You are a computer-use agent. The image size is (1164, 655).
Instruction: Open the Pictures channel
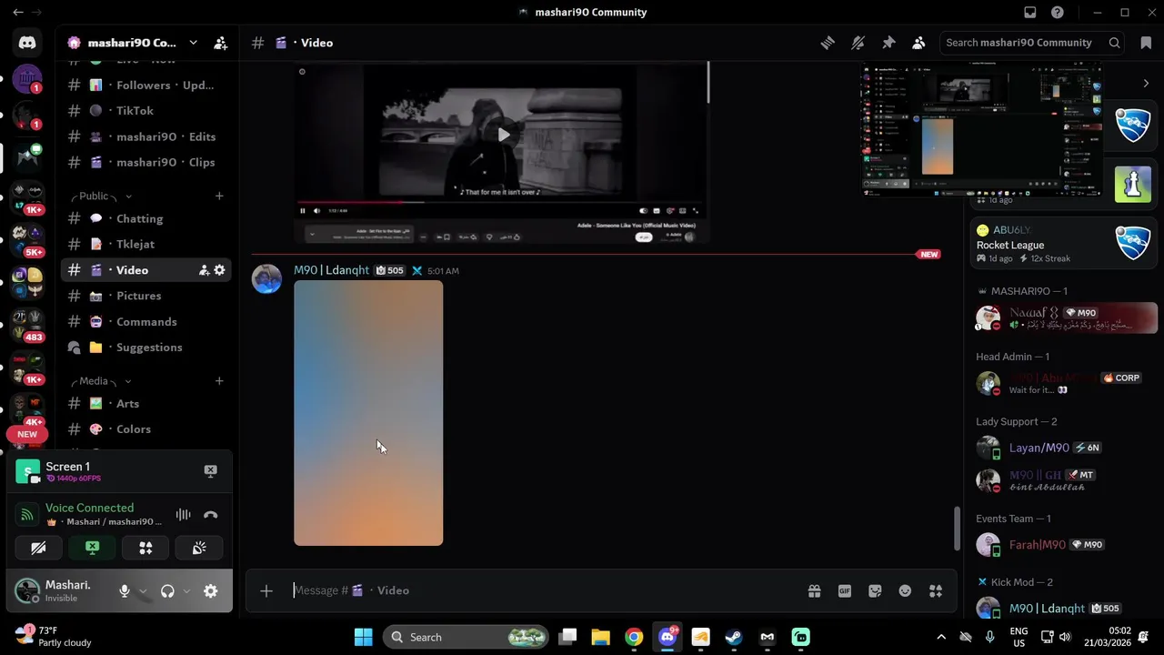pos(145,296)
